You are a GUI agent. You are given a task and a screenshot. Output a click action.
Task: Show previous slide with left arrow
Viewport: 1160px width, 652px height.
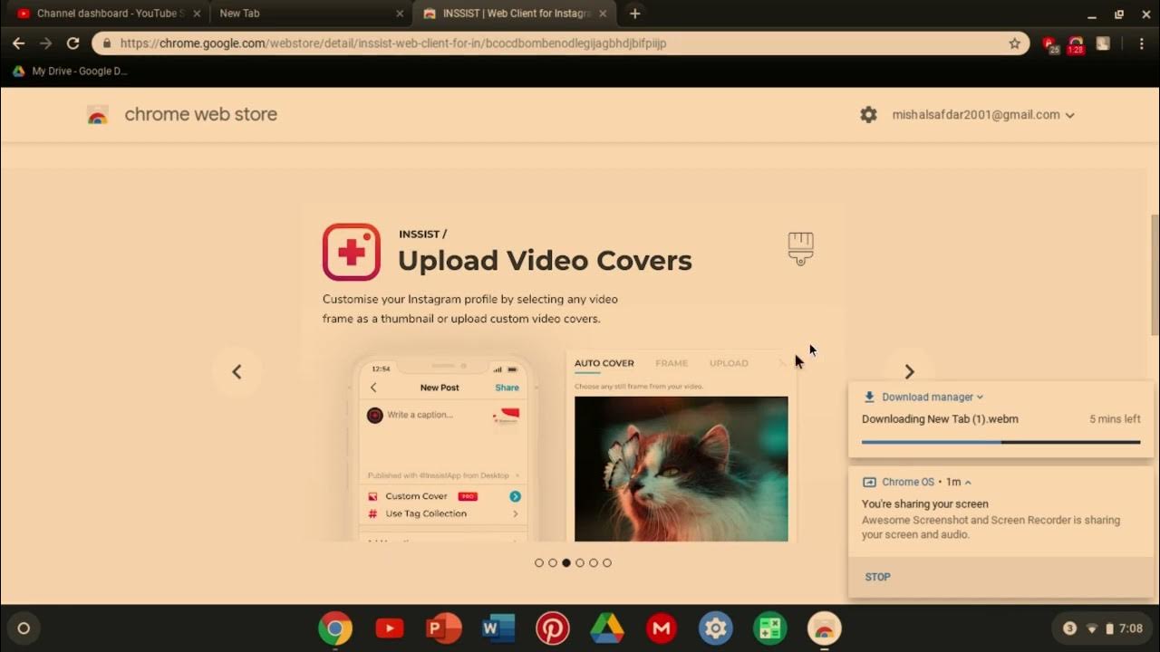click(237, 371)
